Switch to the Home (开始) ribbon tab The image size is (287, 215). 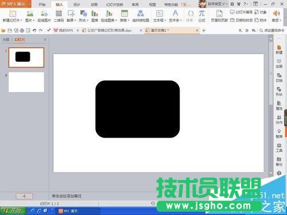click(42, 4)
